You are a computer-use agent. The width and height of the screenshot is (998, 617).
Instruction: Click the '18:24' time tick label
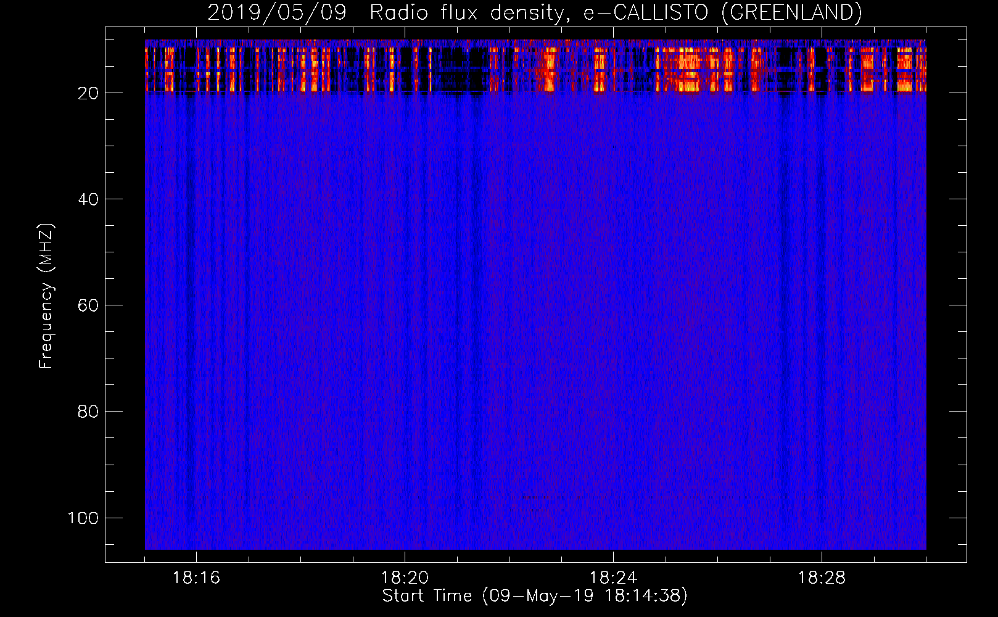point(613,578)
